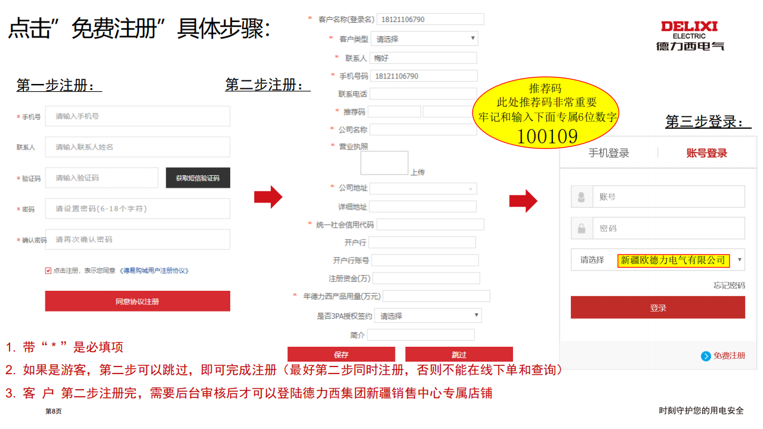Click the red 同意协议注册 button
The width and height of the screenshot is (763, 429).
coord(137,301)
